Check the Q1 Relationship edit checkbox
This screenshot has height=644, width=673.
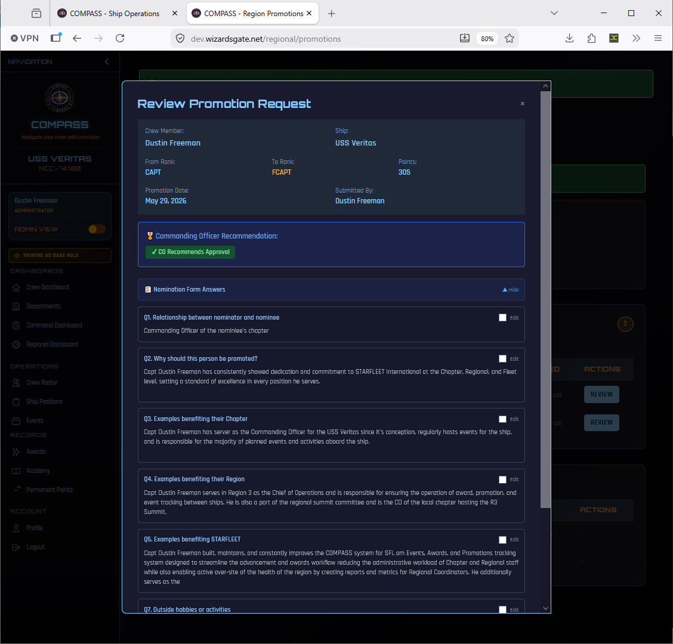click(x=502, y=317)
